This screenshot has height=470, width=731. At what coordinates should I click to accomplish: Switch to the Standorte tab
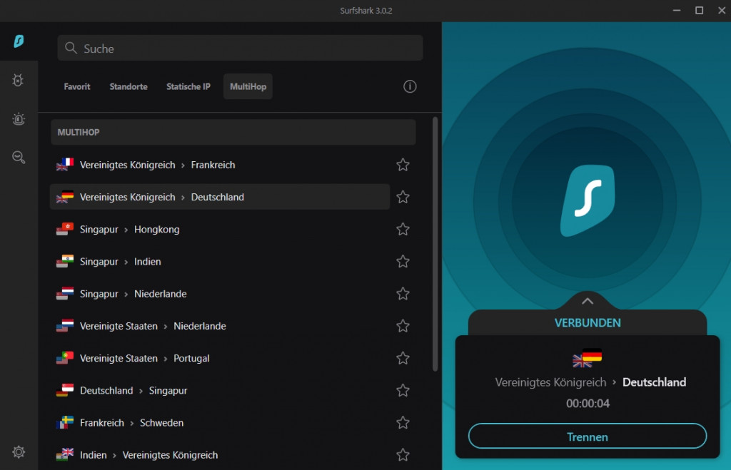tap(128, 86)
